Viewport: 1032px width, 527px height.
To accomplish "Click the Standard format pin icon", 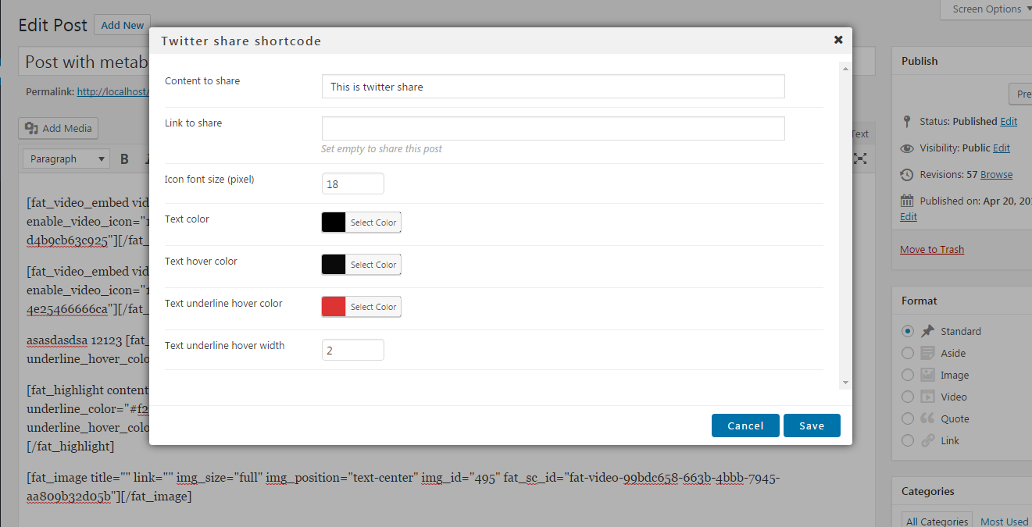I will pos(927,331).
